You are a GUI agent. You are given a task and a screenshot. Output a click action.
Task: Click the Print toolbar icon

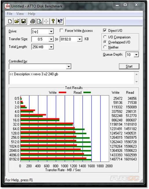(x=33, y=21)
